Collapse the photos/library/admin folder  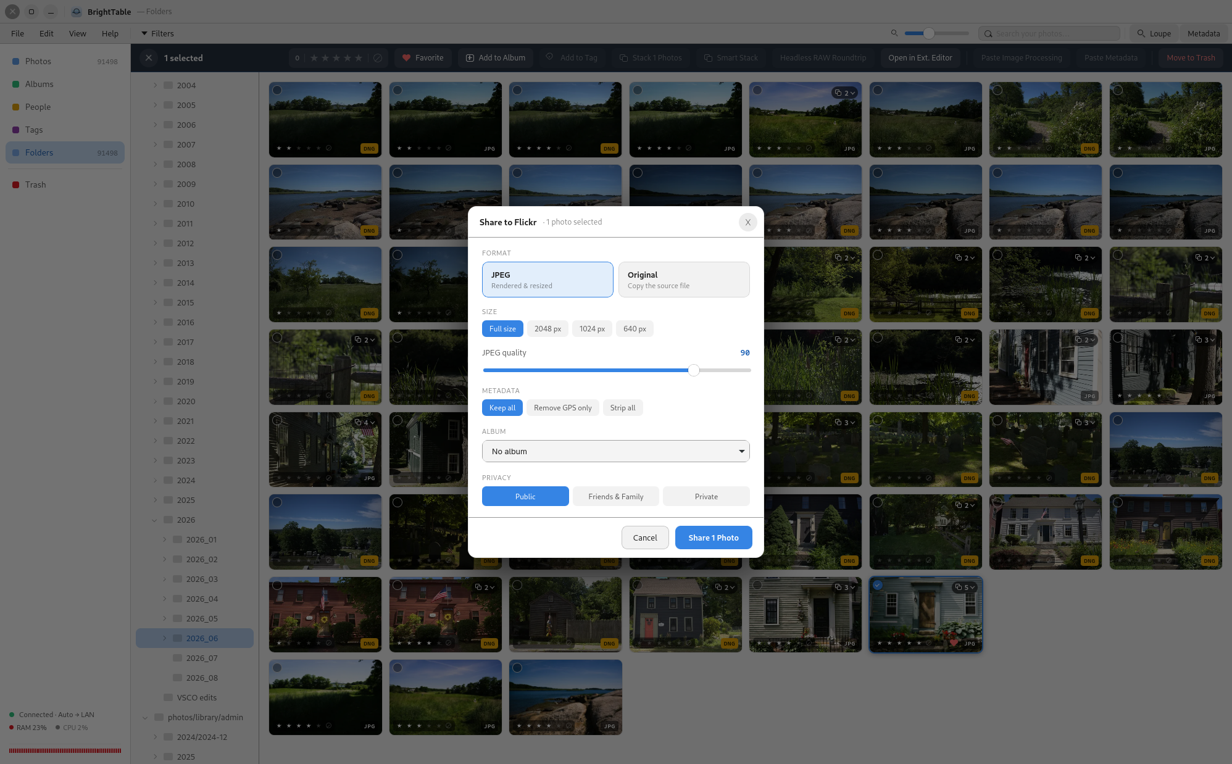[x=146, y=717]
